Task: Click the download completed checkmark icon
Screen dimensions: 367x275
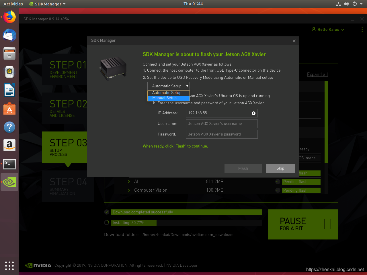Action: [107, 212]
